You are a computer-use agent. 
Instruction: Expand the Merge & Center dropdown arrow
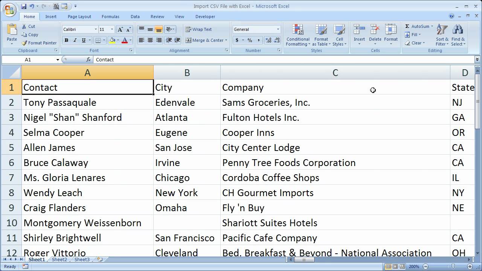click(x=226, y=40)
